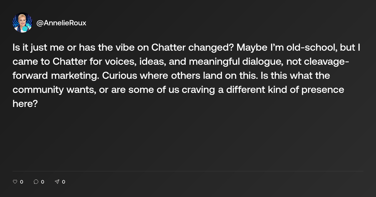Click the like count next to heart

tap(22, 182)
